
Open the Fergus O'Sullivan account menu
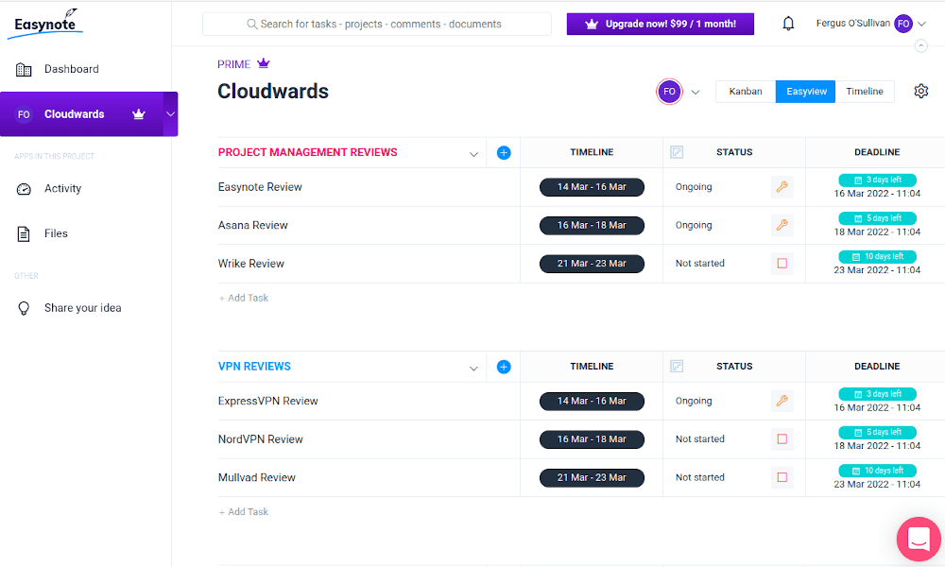(871, 24)
